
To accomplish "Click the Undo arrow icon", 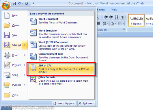I will (19, 3).
